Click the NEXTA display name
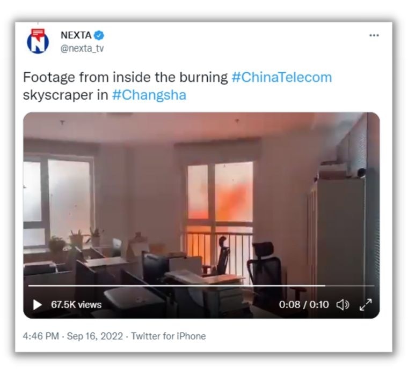This screenshot has height=375, width=408. click(76, 35)
